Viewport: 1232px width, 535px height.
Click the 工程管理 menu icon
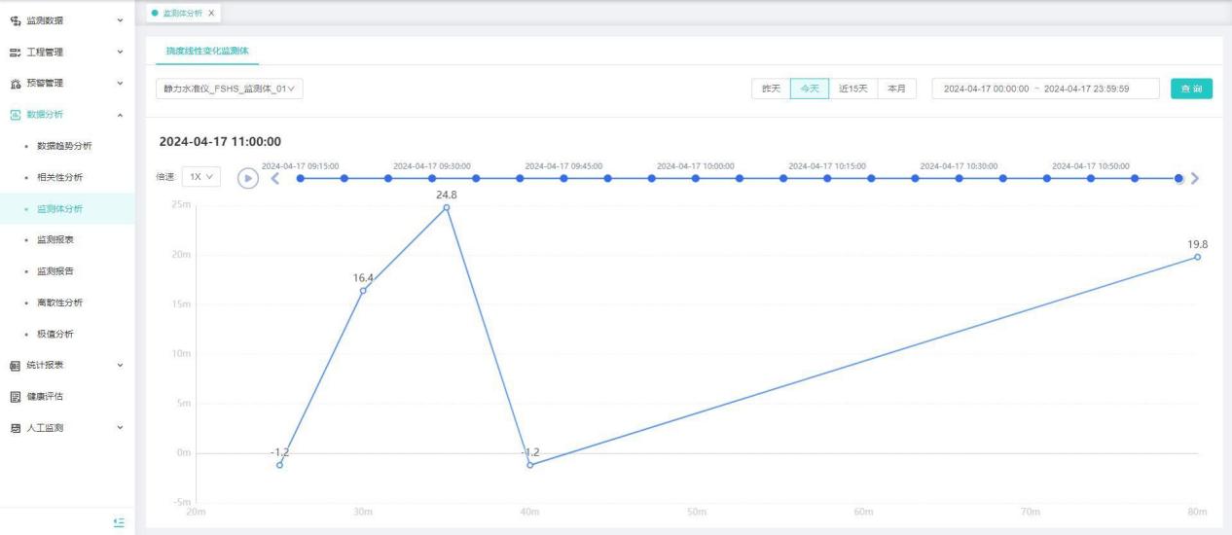pyautogui.click(x=15, y=51)
